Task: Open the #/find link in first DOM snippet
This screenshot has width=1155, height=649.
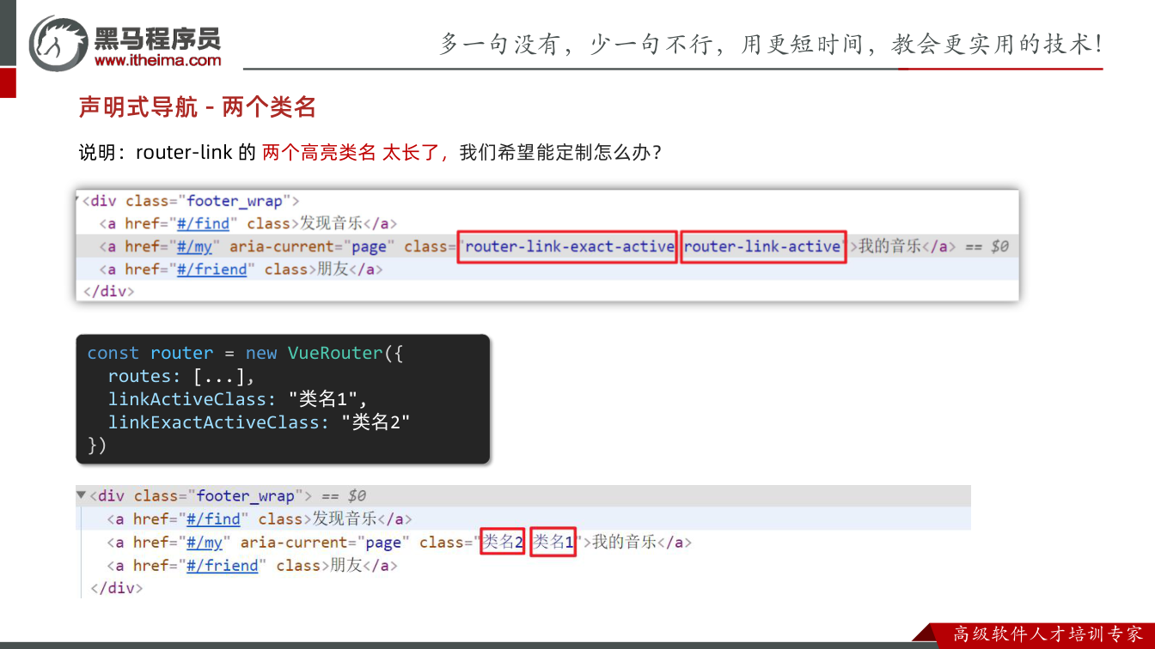Action: (x=203, y=223)
